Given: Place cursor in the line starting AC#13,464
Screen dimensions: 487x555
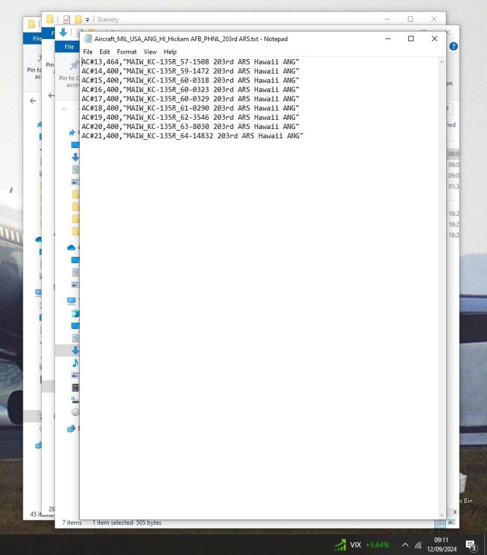Looking at the screenshot, I should coord(190,62).
